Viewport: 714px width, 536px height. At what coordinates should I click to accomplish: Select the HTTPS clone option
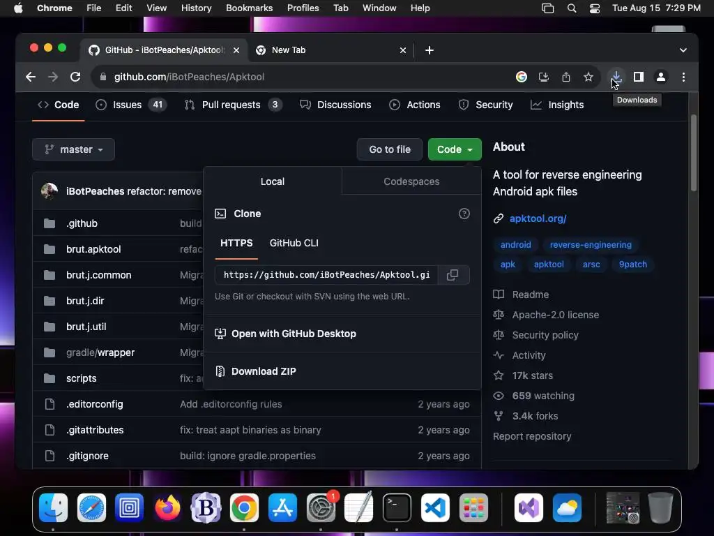pos(236,243)
